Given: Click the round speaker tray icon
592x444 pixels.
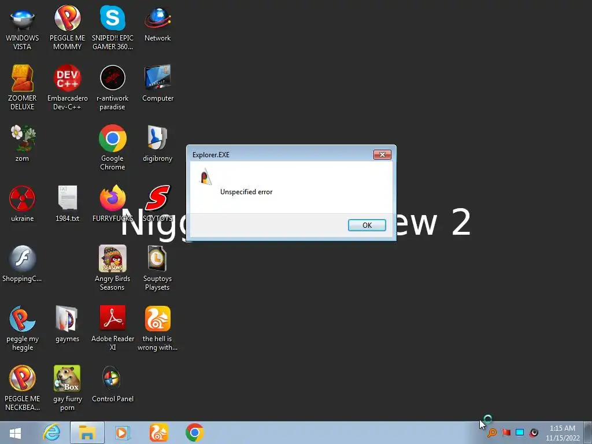Looking at the screenshot, I should (534, 432).
